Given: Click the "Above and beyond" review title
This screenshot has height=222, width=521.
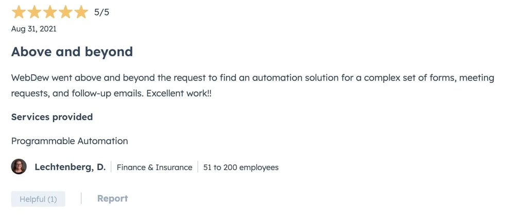Looking at the screenshot, I should [72, 52].
